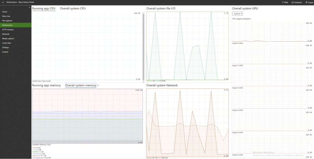Screen dimensions: 314x159
Task: Click the Engine 5: 0.00% label
Action: (238, 155)
